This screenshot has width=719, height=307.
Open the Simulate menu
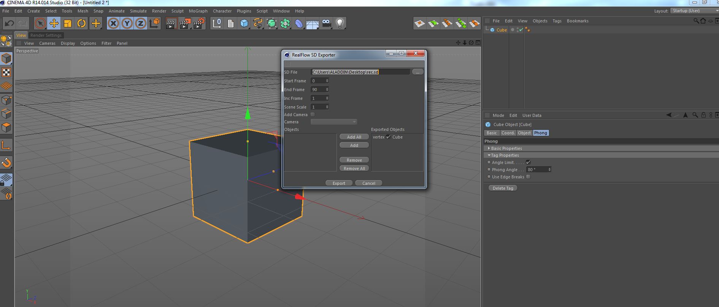[138, 11]
